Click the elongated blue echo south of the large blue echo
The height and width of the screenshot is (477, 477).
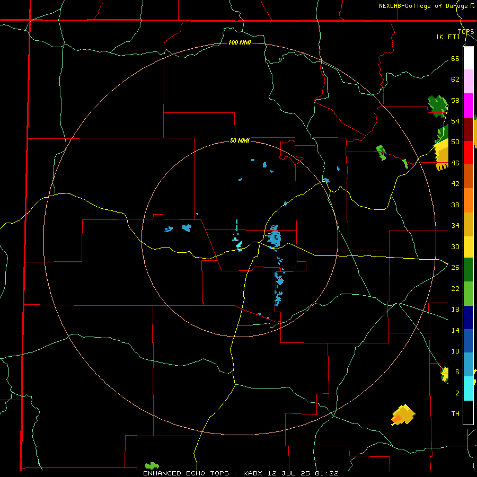pyautogui.click(x=279, y=288)
